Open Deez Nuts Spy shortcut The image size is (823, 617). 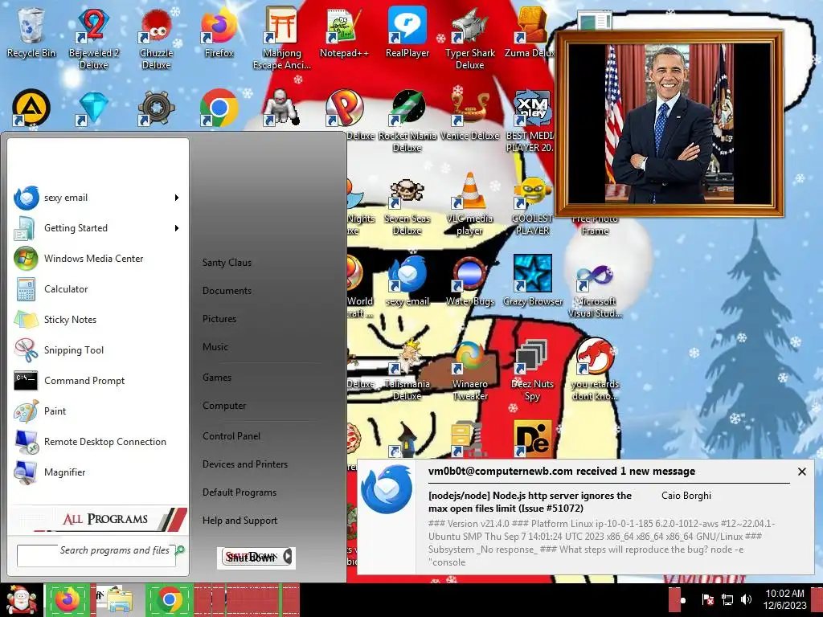coord(532,370)
